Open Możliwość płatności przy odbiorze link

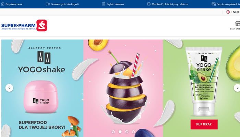(170, 4)
